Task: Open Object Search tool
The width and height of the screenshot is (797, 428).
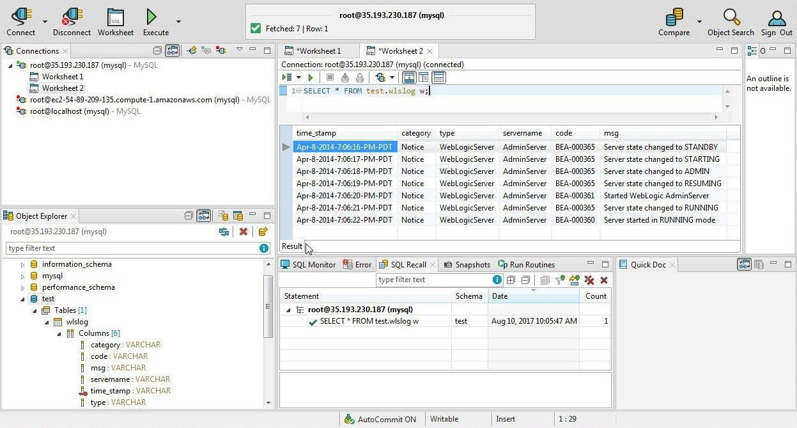Action: coord(731,21)
